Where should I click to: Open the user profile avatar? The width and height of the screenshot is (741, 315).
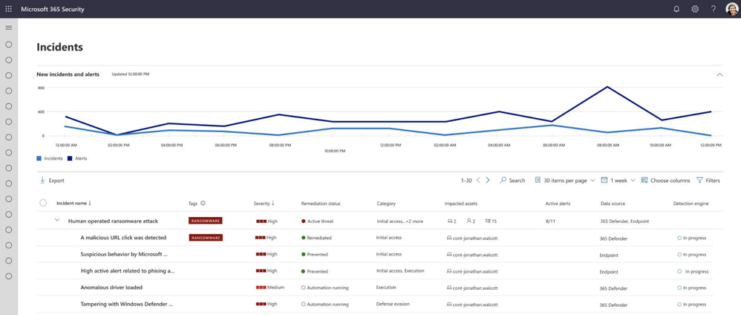point(731,9)
